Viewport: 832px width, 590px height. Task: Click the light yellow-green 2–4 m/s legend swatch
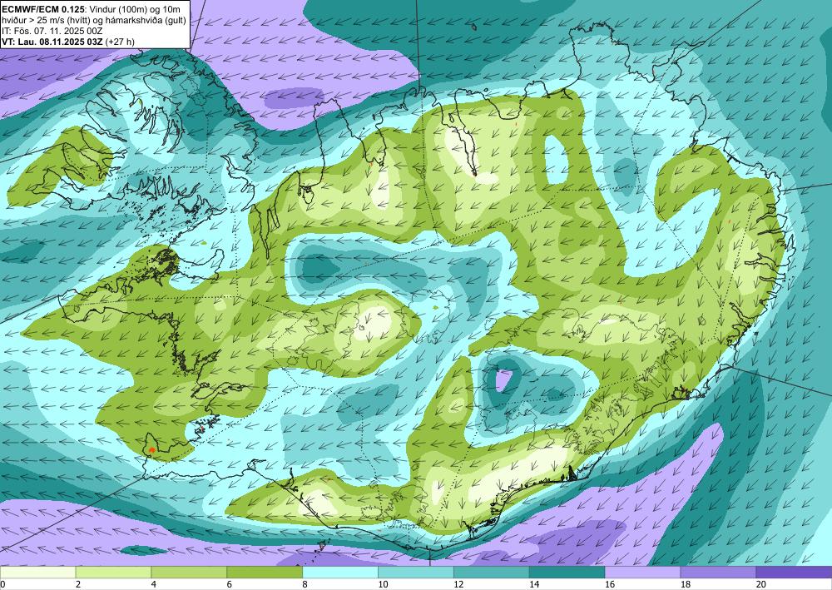(113, 573)
